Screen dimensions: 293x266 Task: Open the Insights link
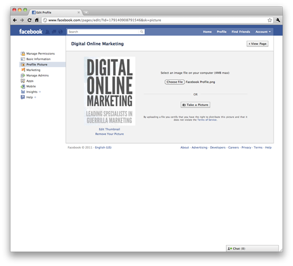pos(32,92)
